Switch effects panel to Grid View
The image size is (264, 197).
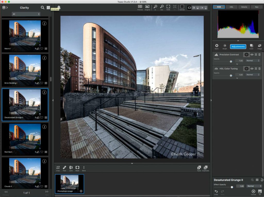[48, 7]
